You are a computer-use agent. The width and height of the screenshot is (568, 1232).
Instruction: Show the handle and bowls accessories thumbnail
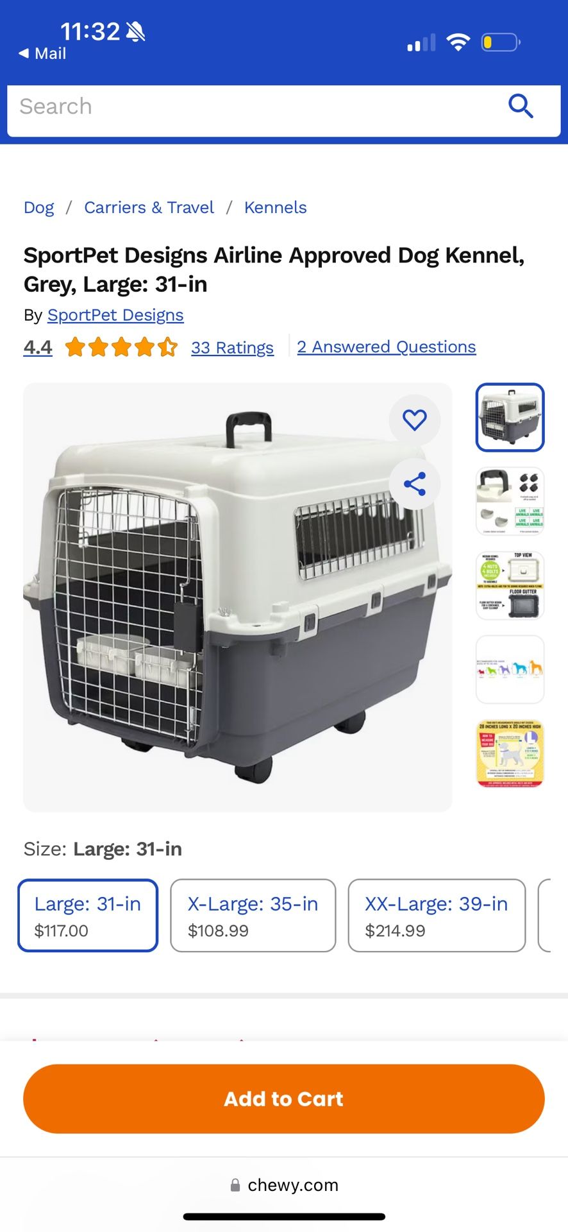pyautogui.click(x=510, y=501)
